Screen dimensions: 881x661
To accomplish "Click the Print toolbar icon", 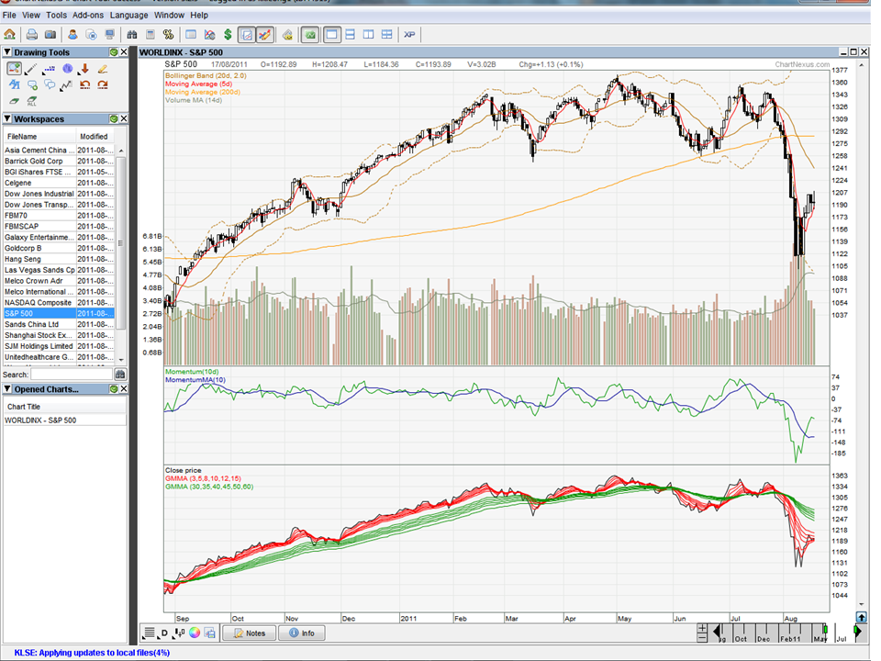I will tap(31, 34).
